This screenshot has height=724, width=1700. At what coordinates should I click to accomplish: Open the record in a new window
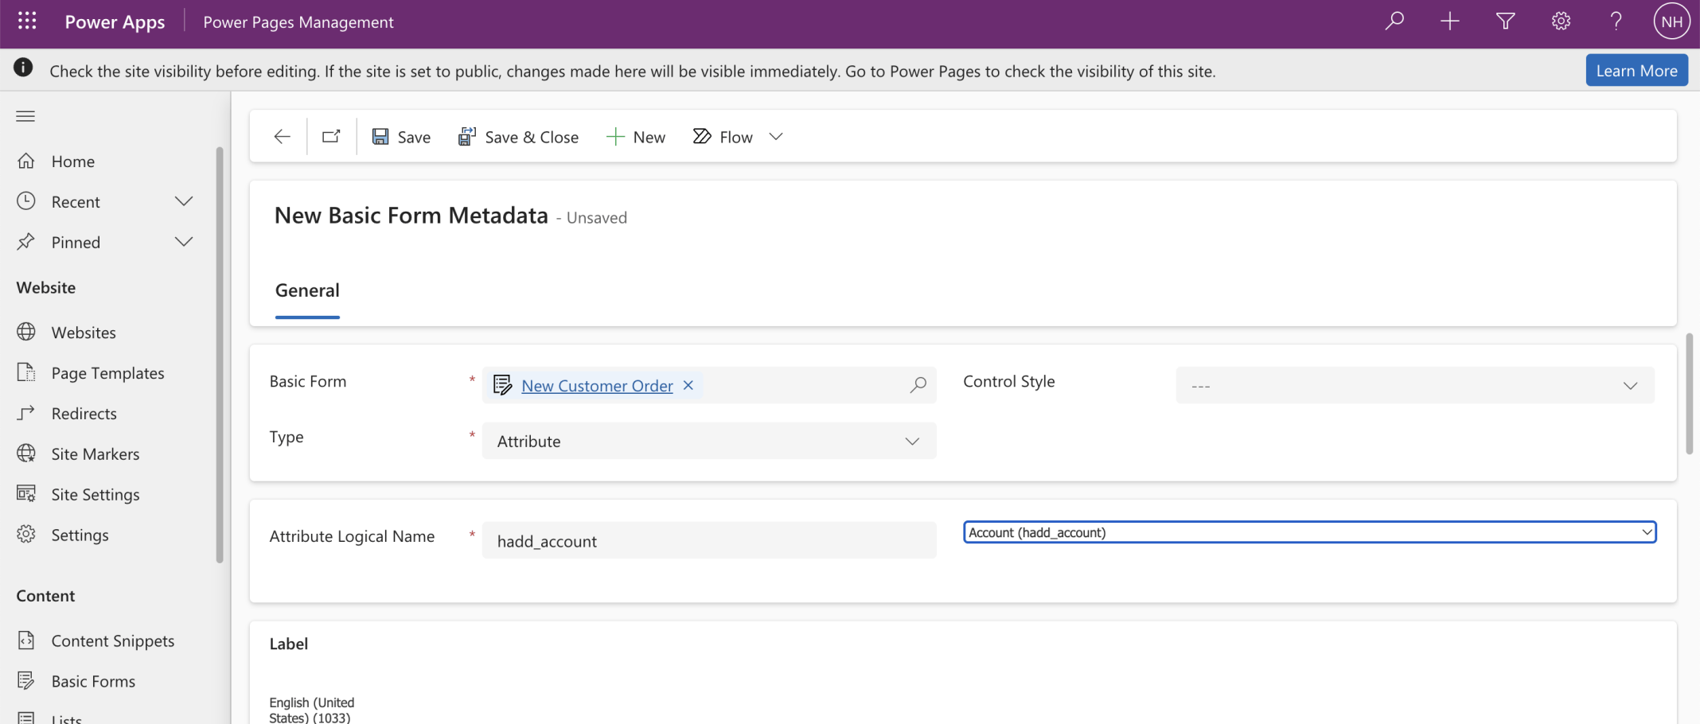coord(331,137)
